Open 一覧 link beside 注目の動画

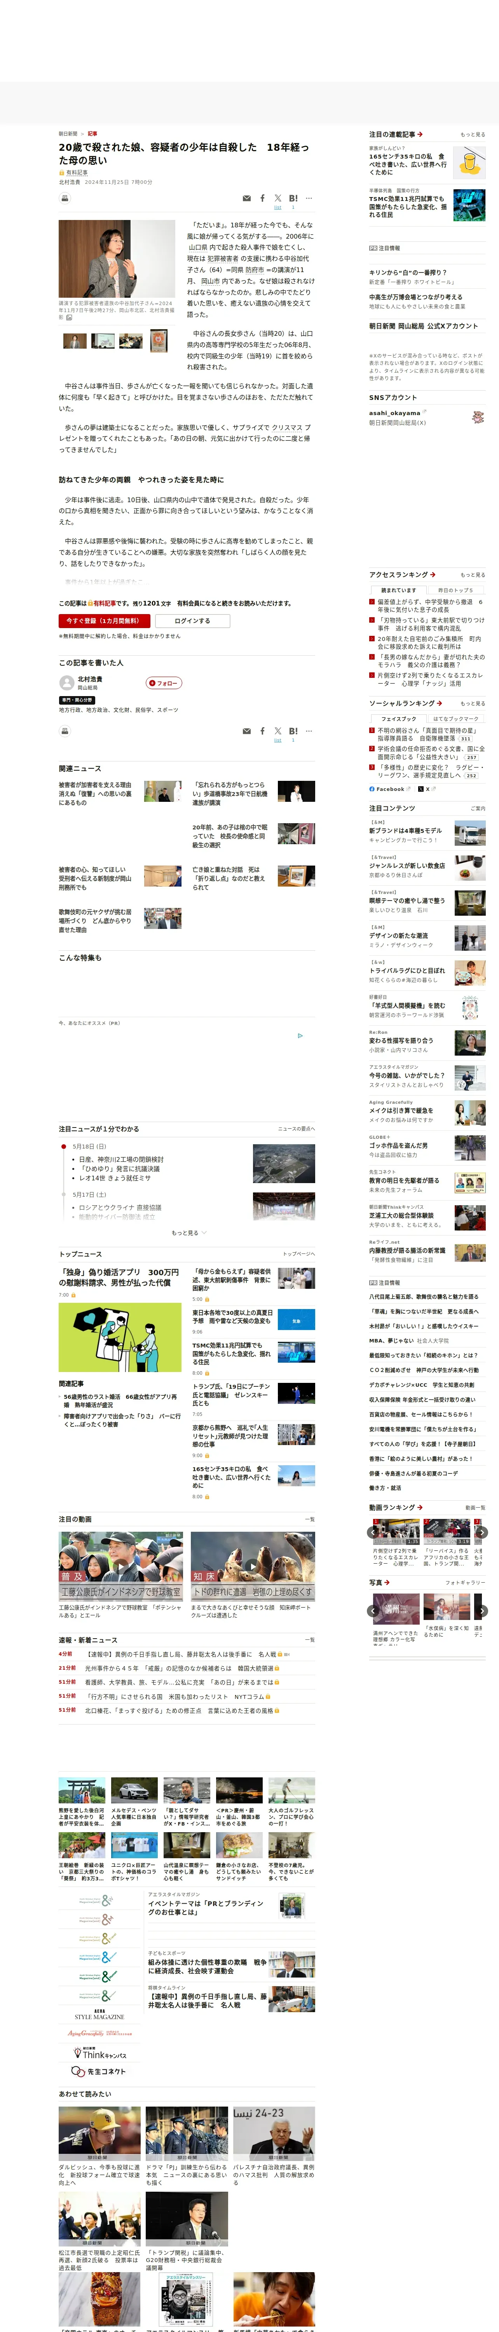(x=310, y=1519)
